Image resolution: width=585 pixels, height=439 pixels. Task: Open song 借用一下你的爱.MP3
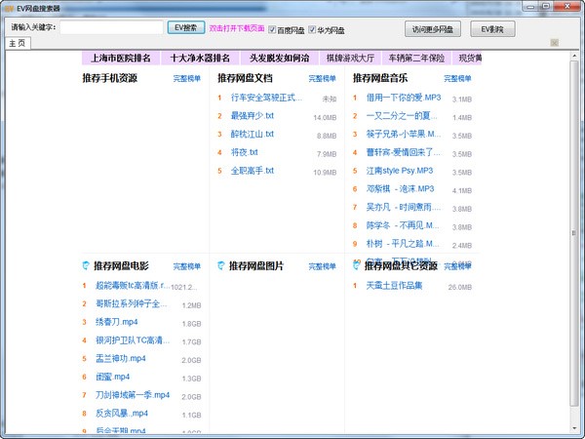[x=404, y=98]
